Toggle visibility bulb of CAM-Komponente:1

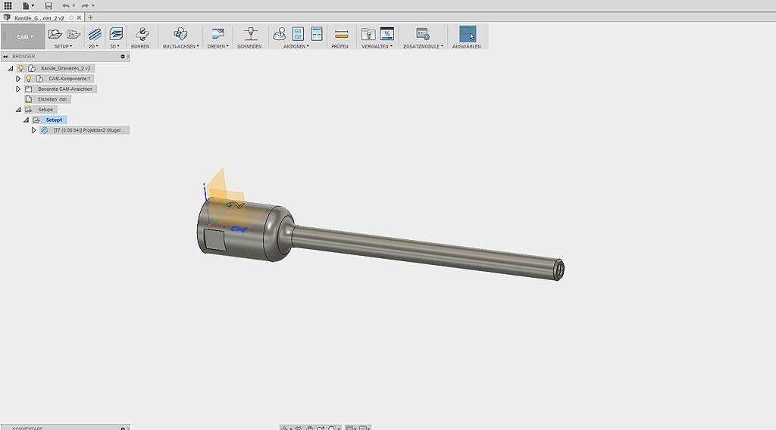tap(29, 79)
